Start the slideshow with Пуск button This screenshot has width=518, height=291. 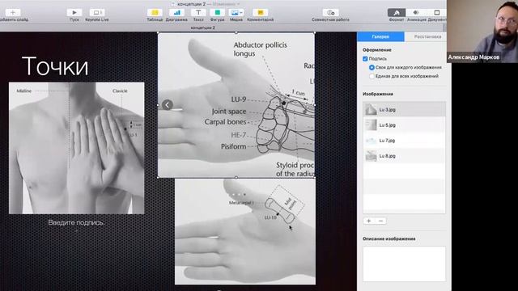tap(74, 13)
